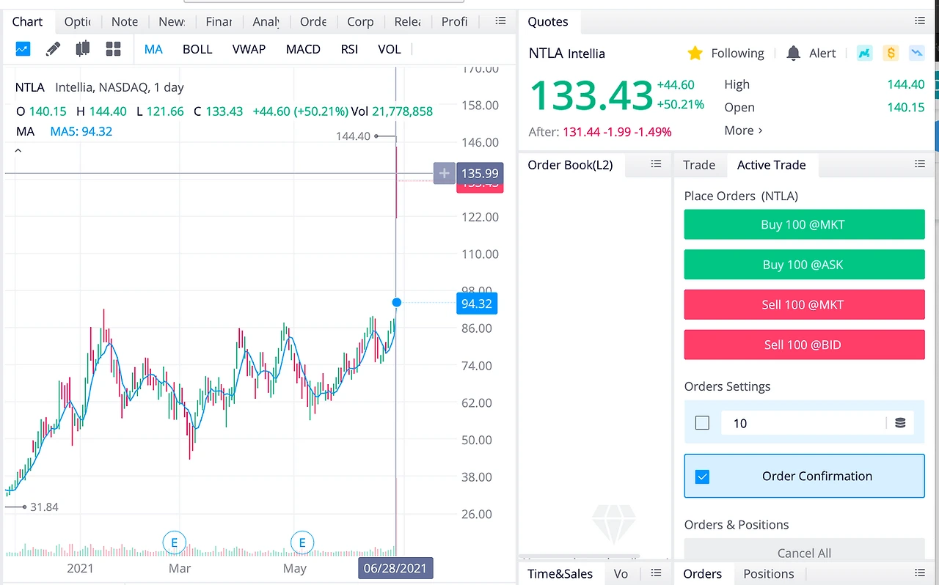
Task: Toggle the BOLL indicator
Action: coord(197,49)
